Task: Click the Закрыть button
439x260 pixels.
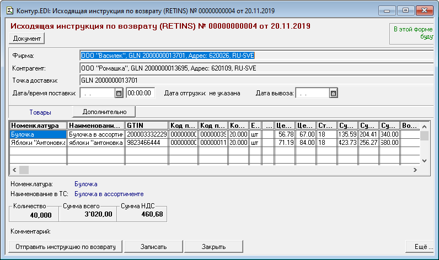Action: coord(213,247)
